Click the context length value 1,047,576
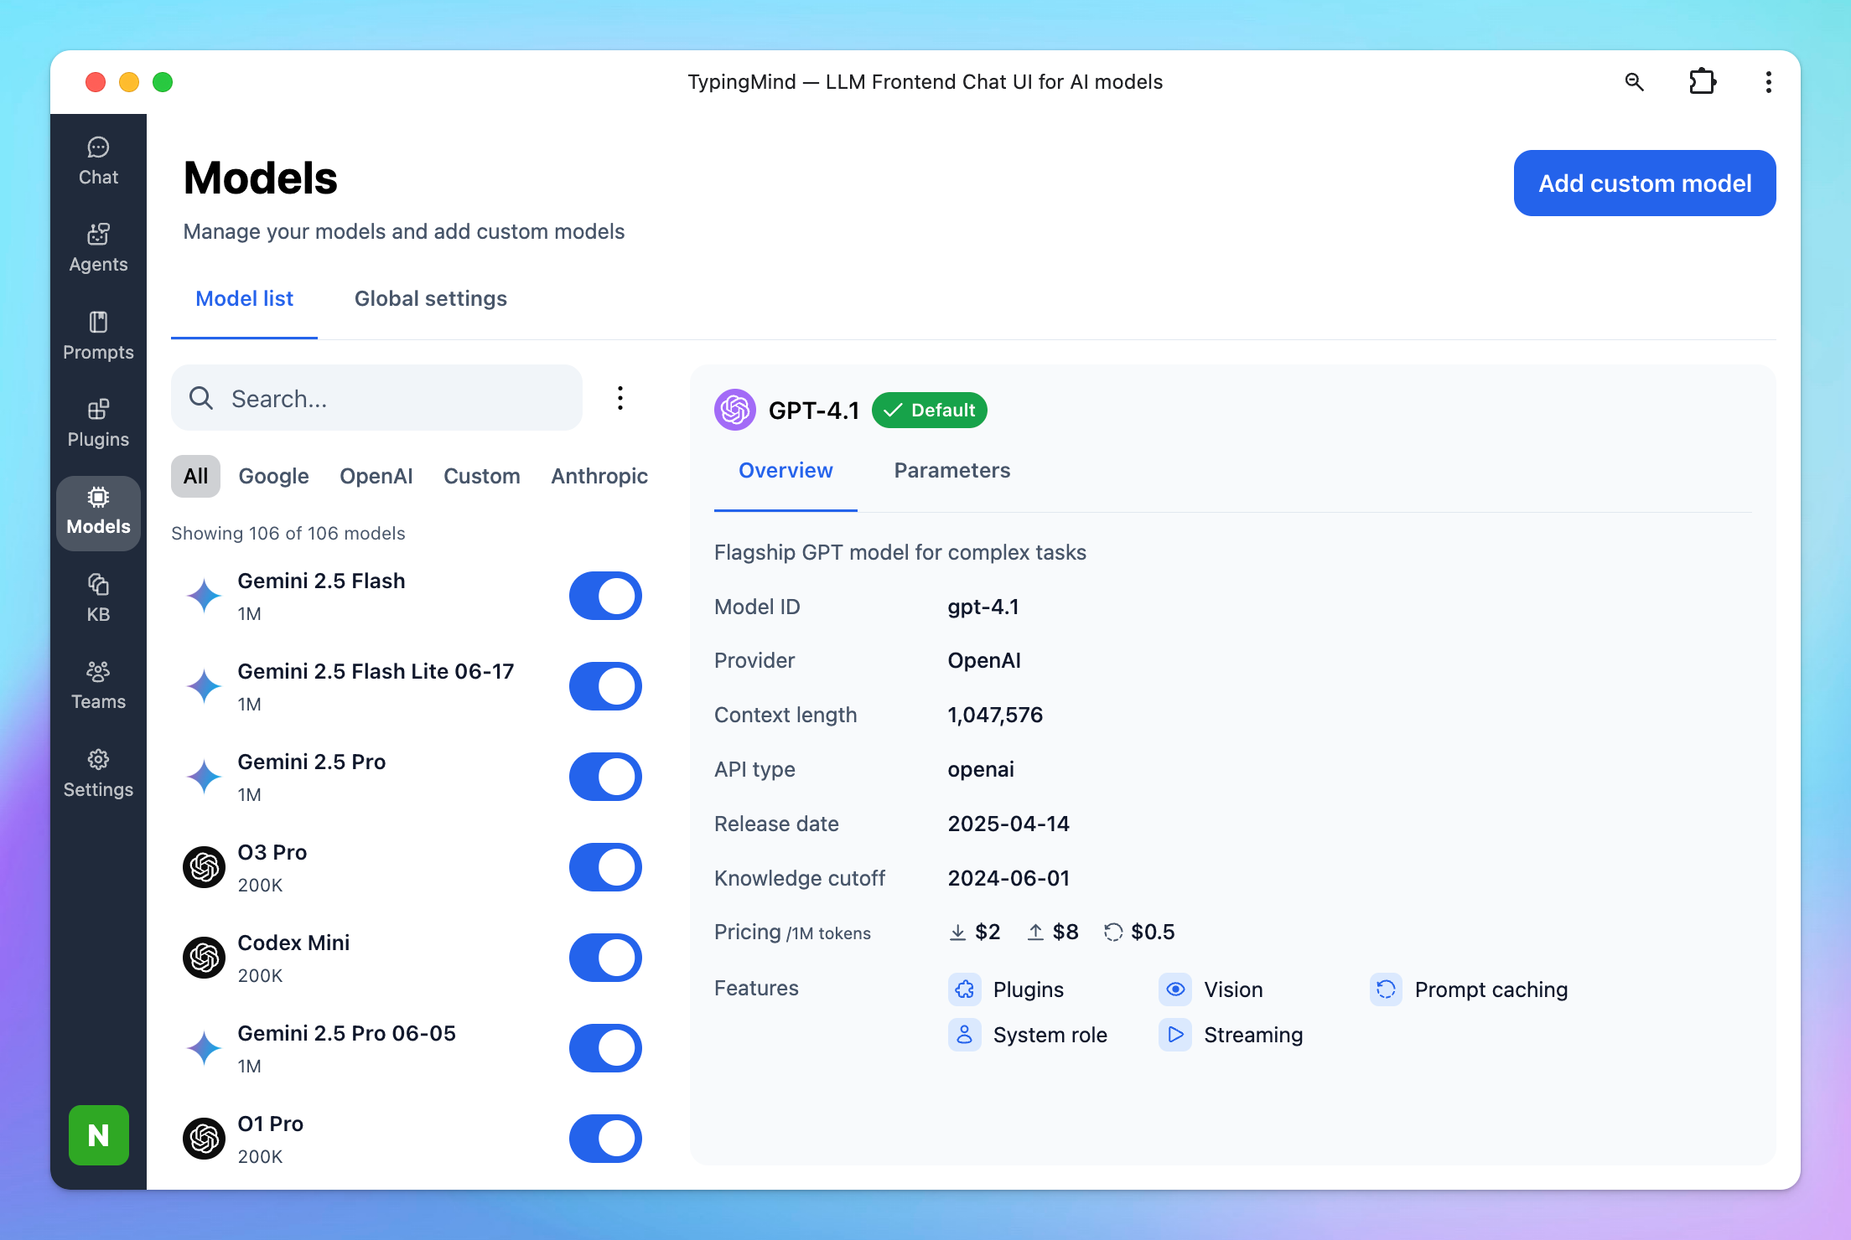Screen dimensions: 1851x1240 pos(995,716)
